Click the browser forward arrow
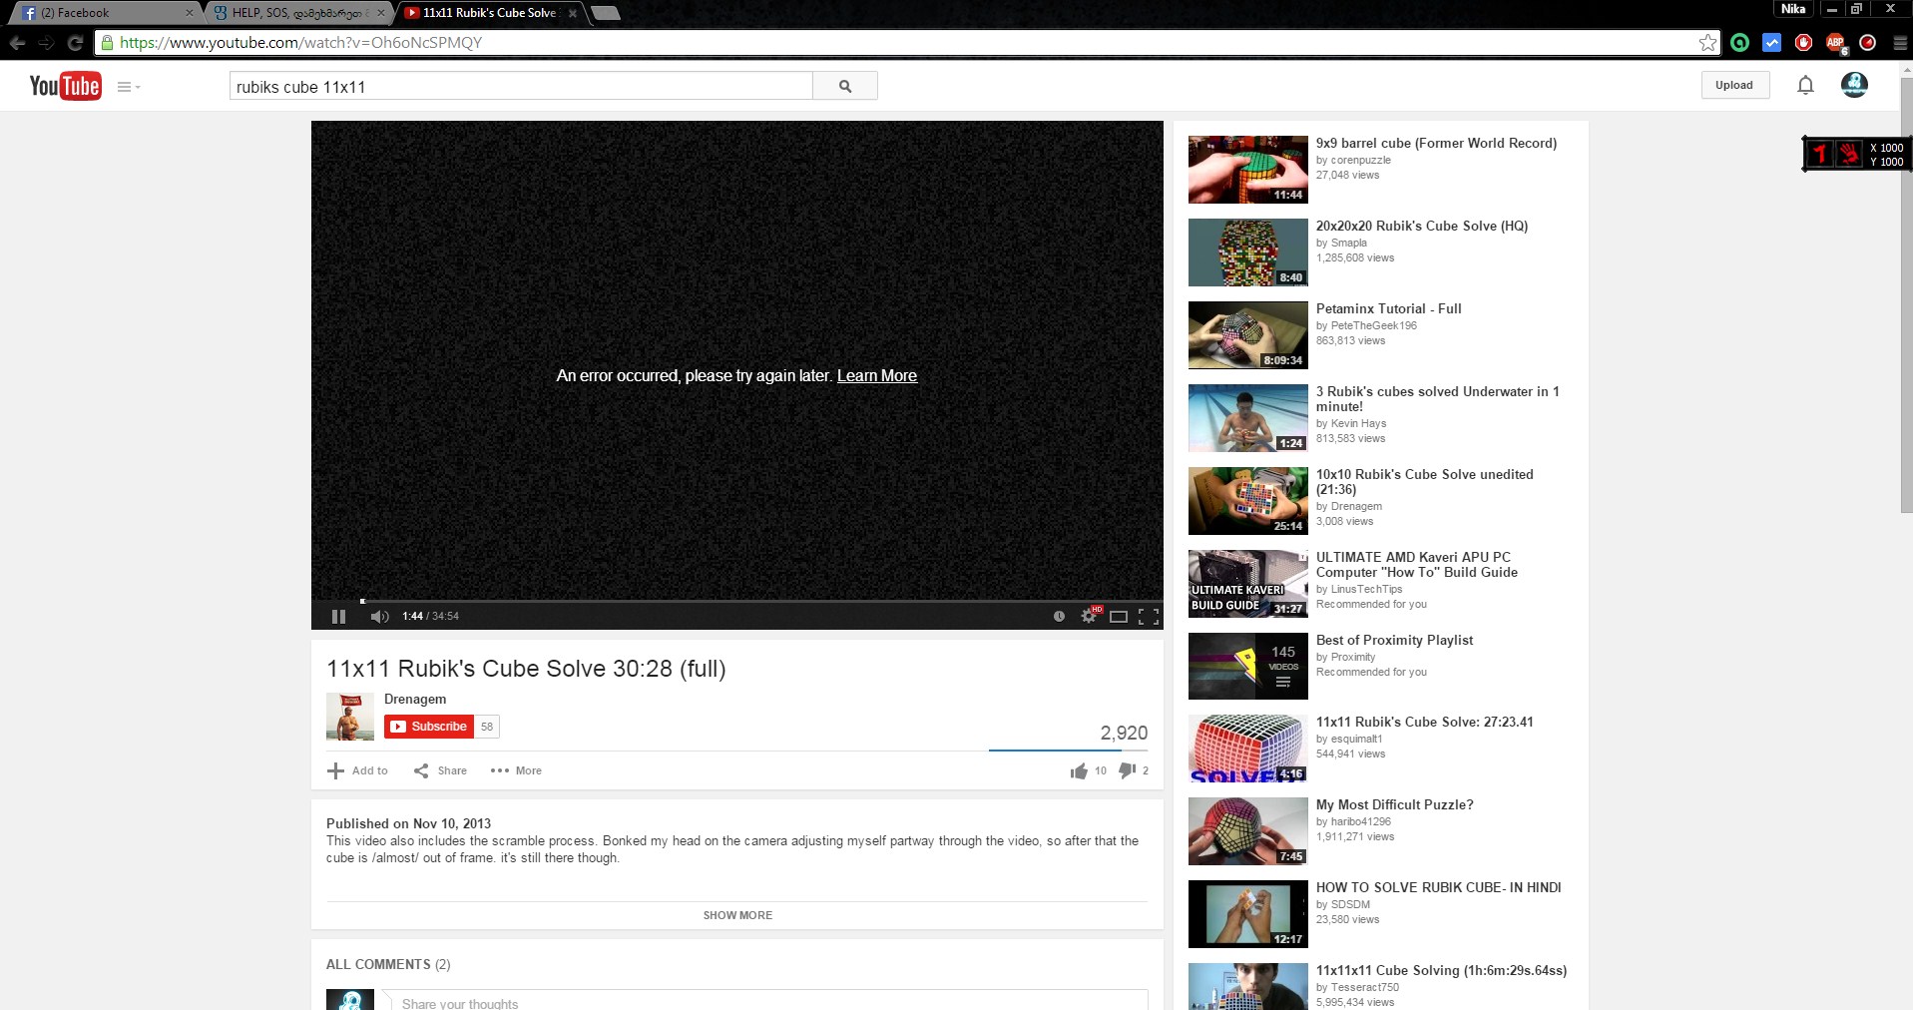Screen dimensions: 1913x1010 point(46,43)
